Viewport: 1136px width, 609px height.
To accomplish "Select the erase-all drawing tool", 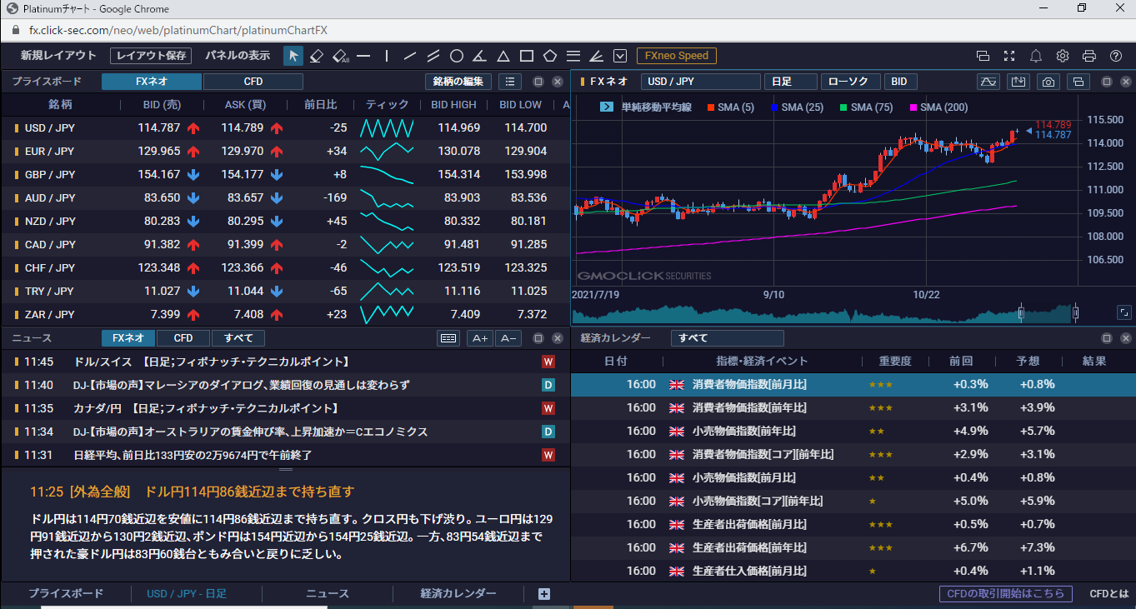I will [x=340, y=56].
